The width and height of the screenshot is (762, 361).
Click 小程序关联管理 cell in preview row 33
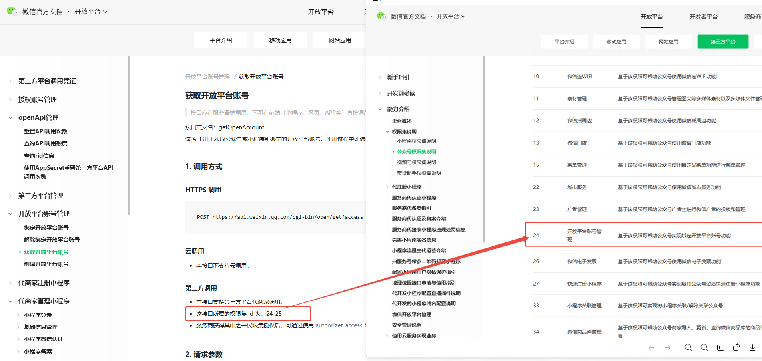pos(584,306)
